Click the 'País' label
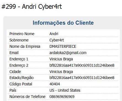The width and height of the screenshot is (122, 101). [x=13, y=90]
